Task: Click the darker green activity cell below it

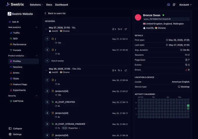Action: click(188, 109)
